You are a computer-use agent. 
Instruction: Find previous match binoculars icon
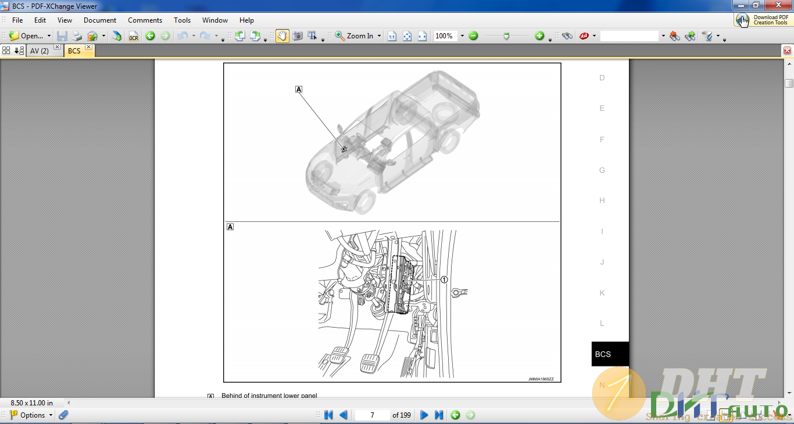(x=675, y=36)
